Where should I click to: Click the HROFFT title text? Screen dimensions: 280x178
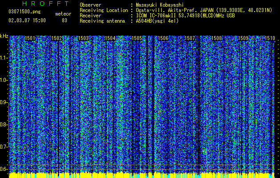point(46,4)
